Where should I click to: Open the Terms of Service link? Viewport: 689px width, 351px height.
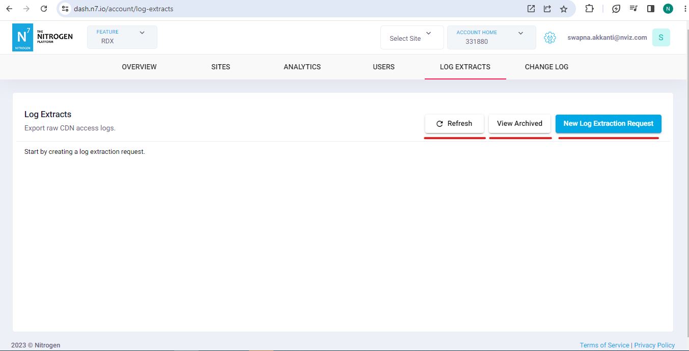click(604, 345)
